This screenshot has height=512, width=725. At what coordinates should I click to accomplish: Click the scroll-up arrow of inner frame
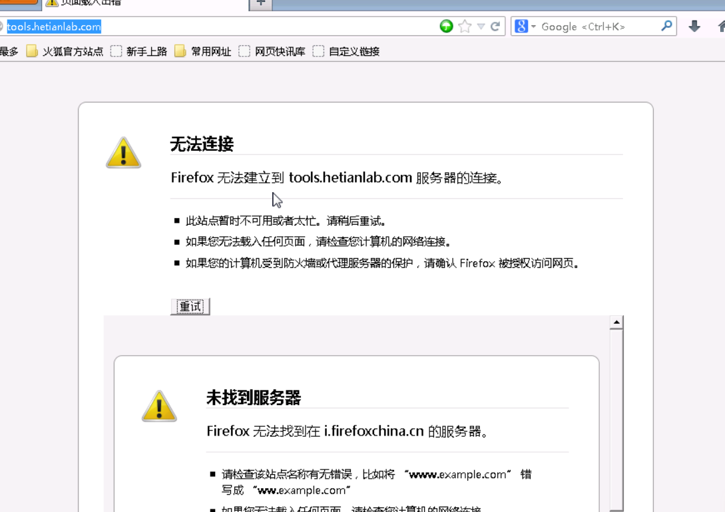616,322
